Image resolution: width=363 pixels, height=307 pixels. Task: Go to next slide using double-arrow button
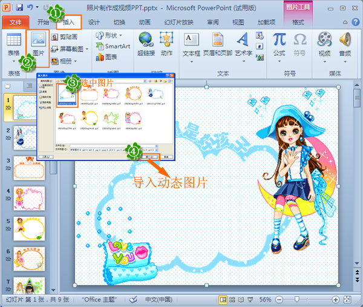[x=357, y=280]
